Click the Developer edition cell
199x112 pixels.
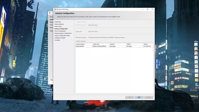pos(134,46)
